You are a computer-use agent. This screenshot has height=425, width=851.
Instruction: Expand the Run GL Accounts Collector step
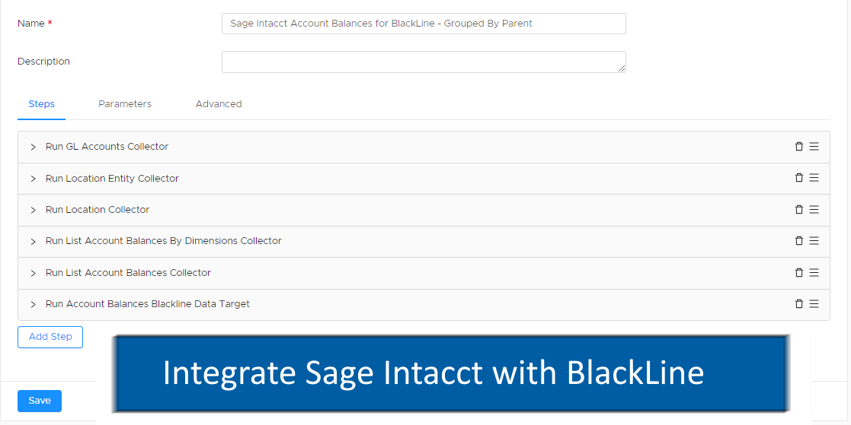click(x=33, y=147)
